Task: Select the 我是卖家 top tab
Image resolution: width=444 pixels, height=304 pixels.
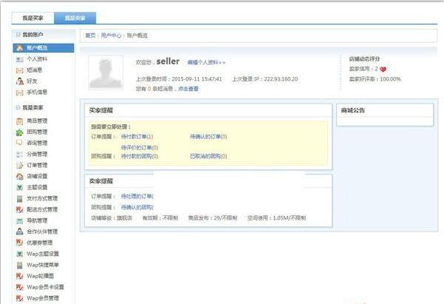Action: [x=75, y=18]
